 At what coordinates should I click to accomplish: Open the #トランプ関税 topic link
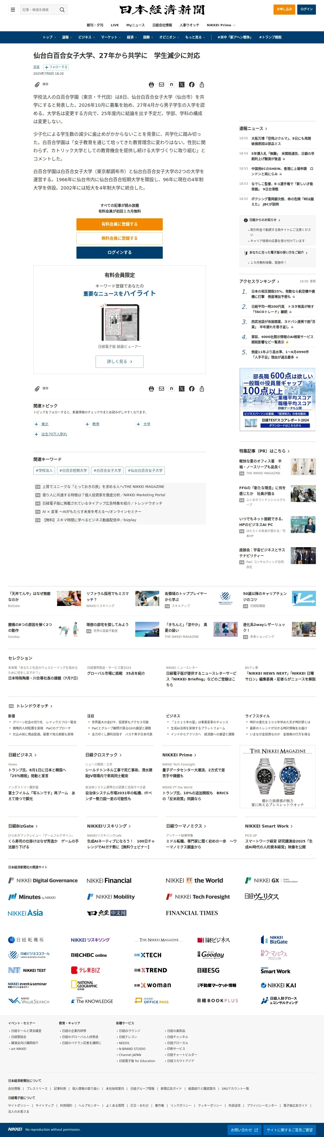pyautogui.click(x=270, y=37)
